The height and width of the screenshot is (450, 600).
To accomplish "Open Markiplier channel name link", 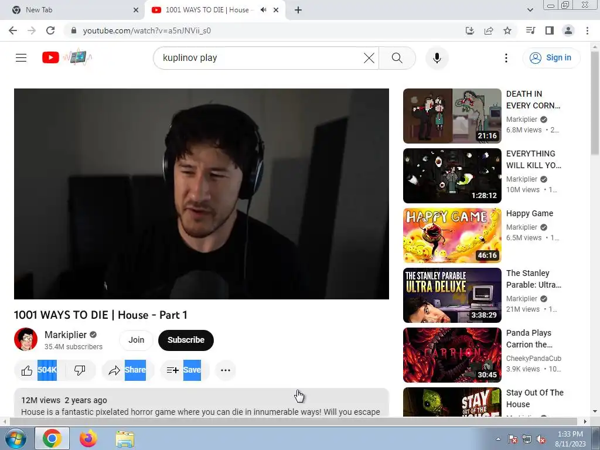I will (66, 335).
